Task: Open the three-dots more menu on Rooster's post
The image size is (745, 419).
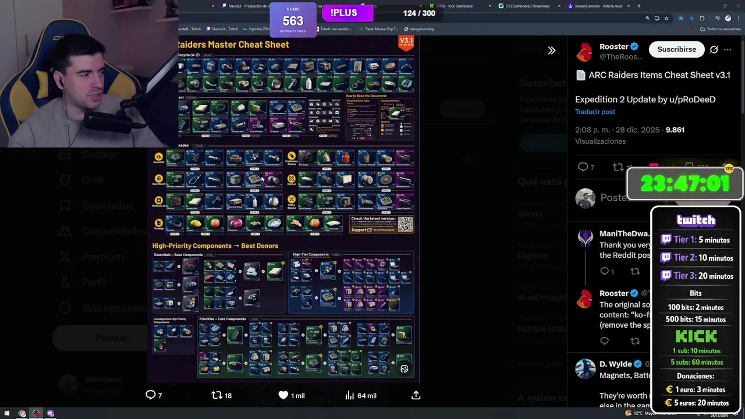Action: [728, 50]
